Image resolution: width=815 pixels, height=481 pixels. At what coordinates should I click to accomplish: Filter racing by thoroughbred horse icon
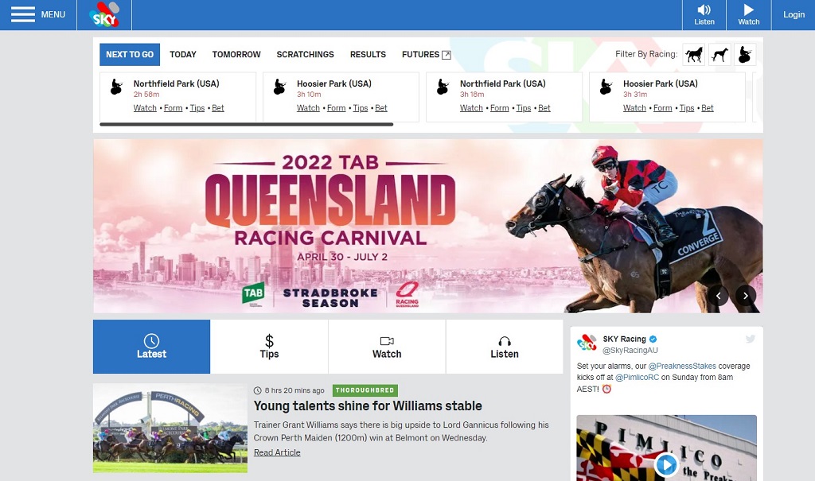694,55
